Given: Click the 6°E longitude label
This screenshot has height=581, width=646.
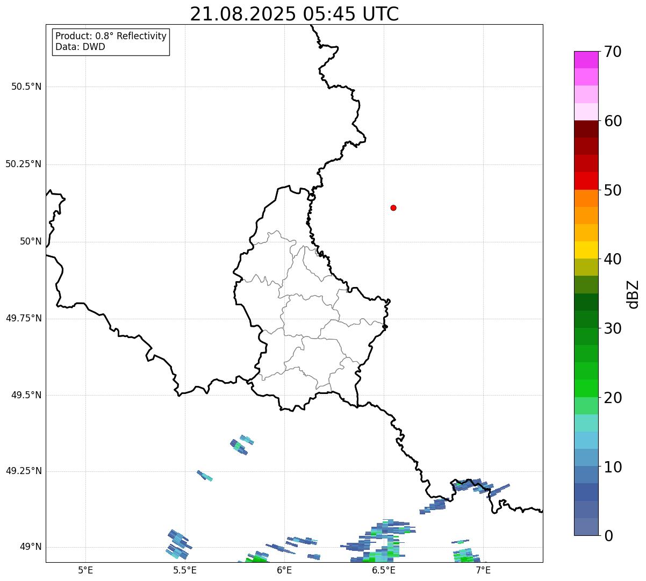Looking at the screenshot, I should click(284, 570).
